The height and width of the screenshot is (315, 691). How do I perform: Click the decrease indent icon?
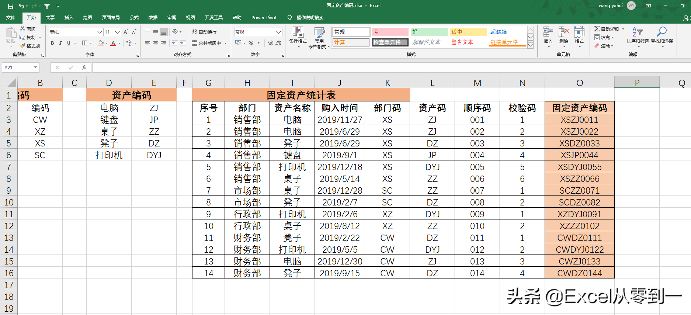point(175,43)
